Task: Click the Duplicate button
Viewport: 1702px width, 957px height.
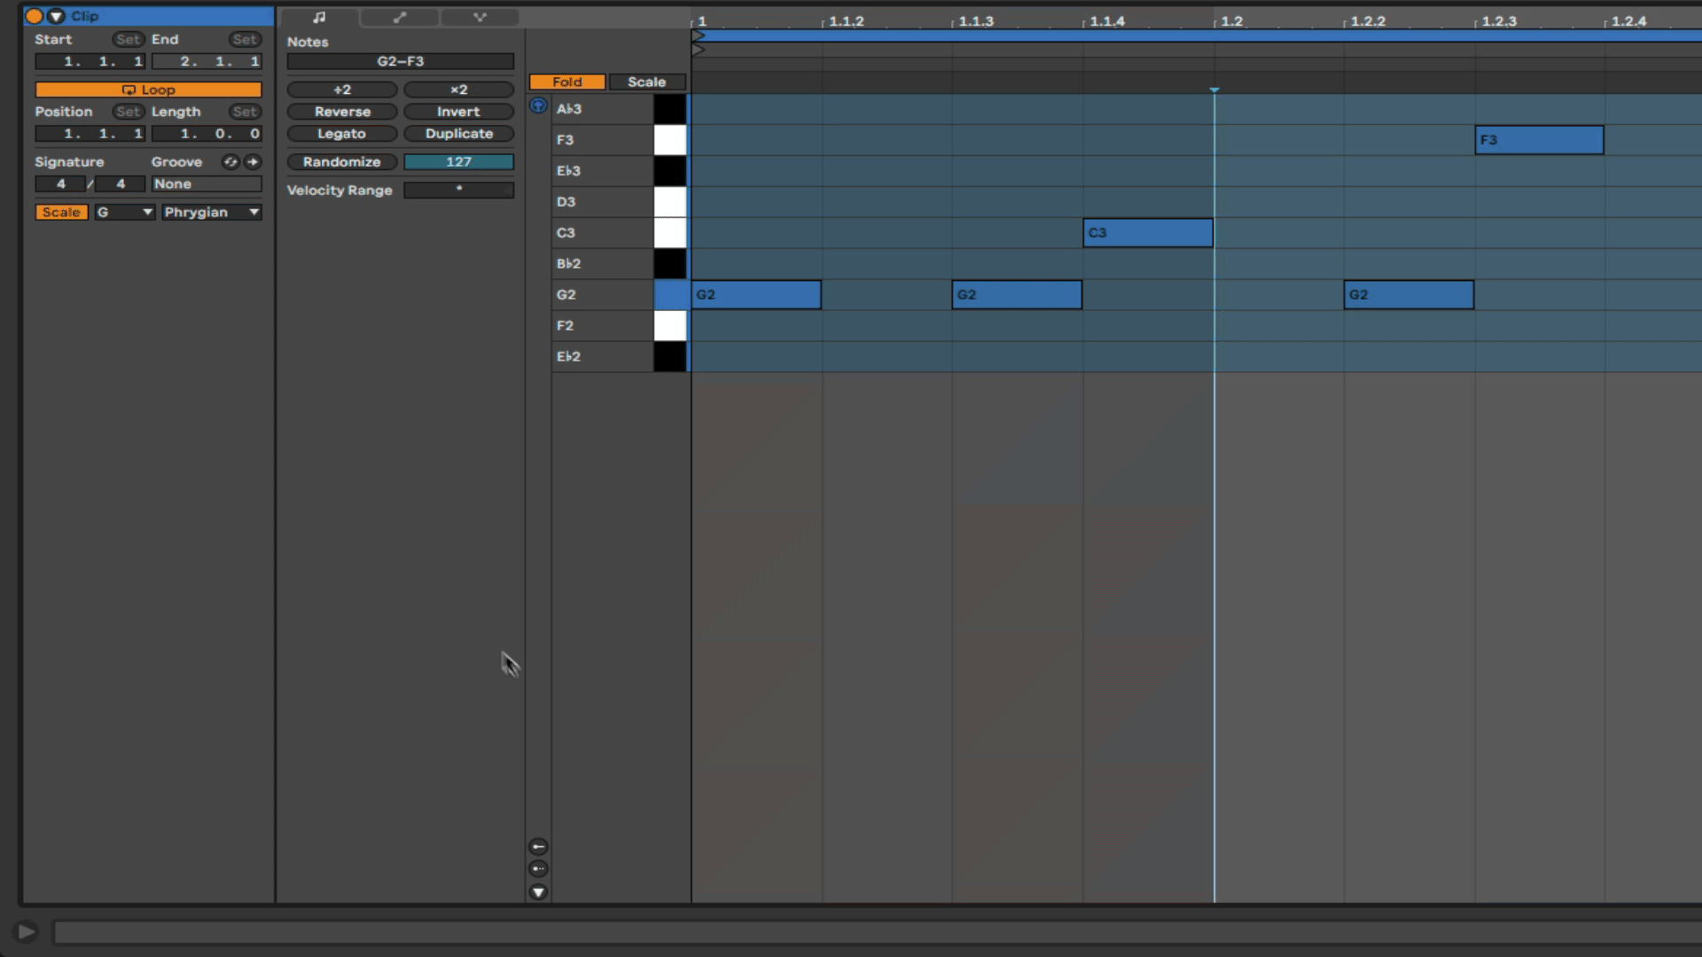Action: point(458,134)
